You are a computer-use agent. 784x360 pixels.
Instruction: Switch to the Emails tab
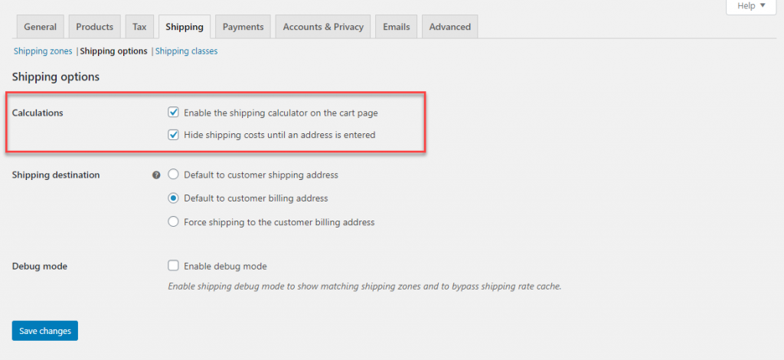pos(397,27)
